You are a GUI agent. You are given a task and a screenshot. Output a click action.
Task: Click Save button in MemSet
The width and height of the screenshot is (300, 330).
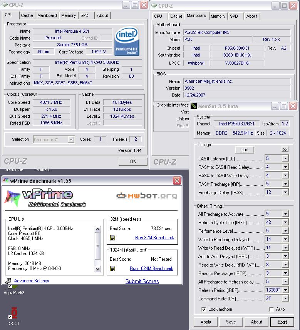tap(231, 322)
